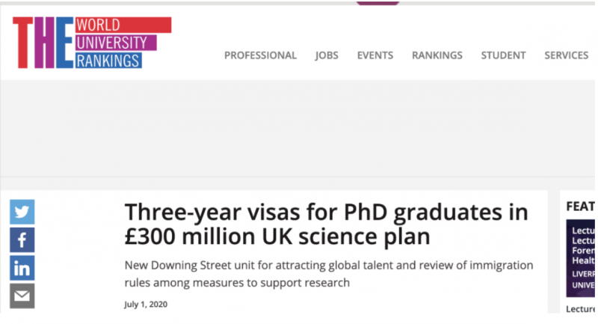Open the Jobs menu
This screenshot has height=324, width=598.
click(x=327, y=55)
